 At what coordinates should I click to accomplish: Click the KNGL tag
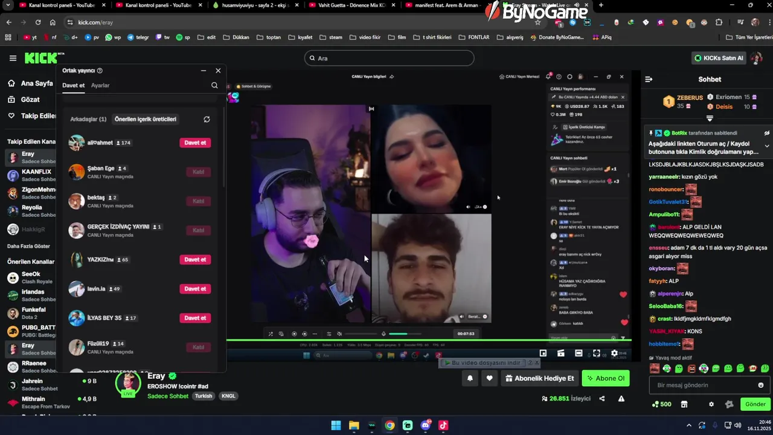228,396
